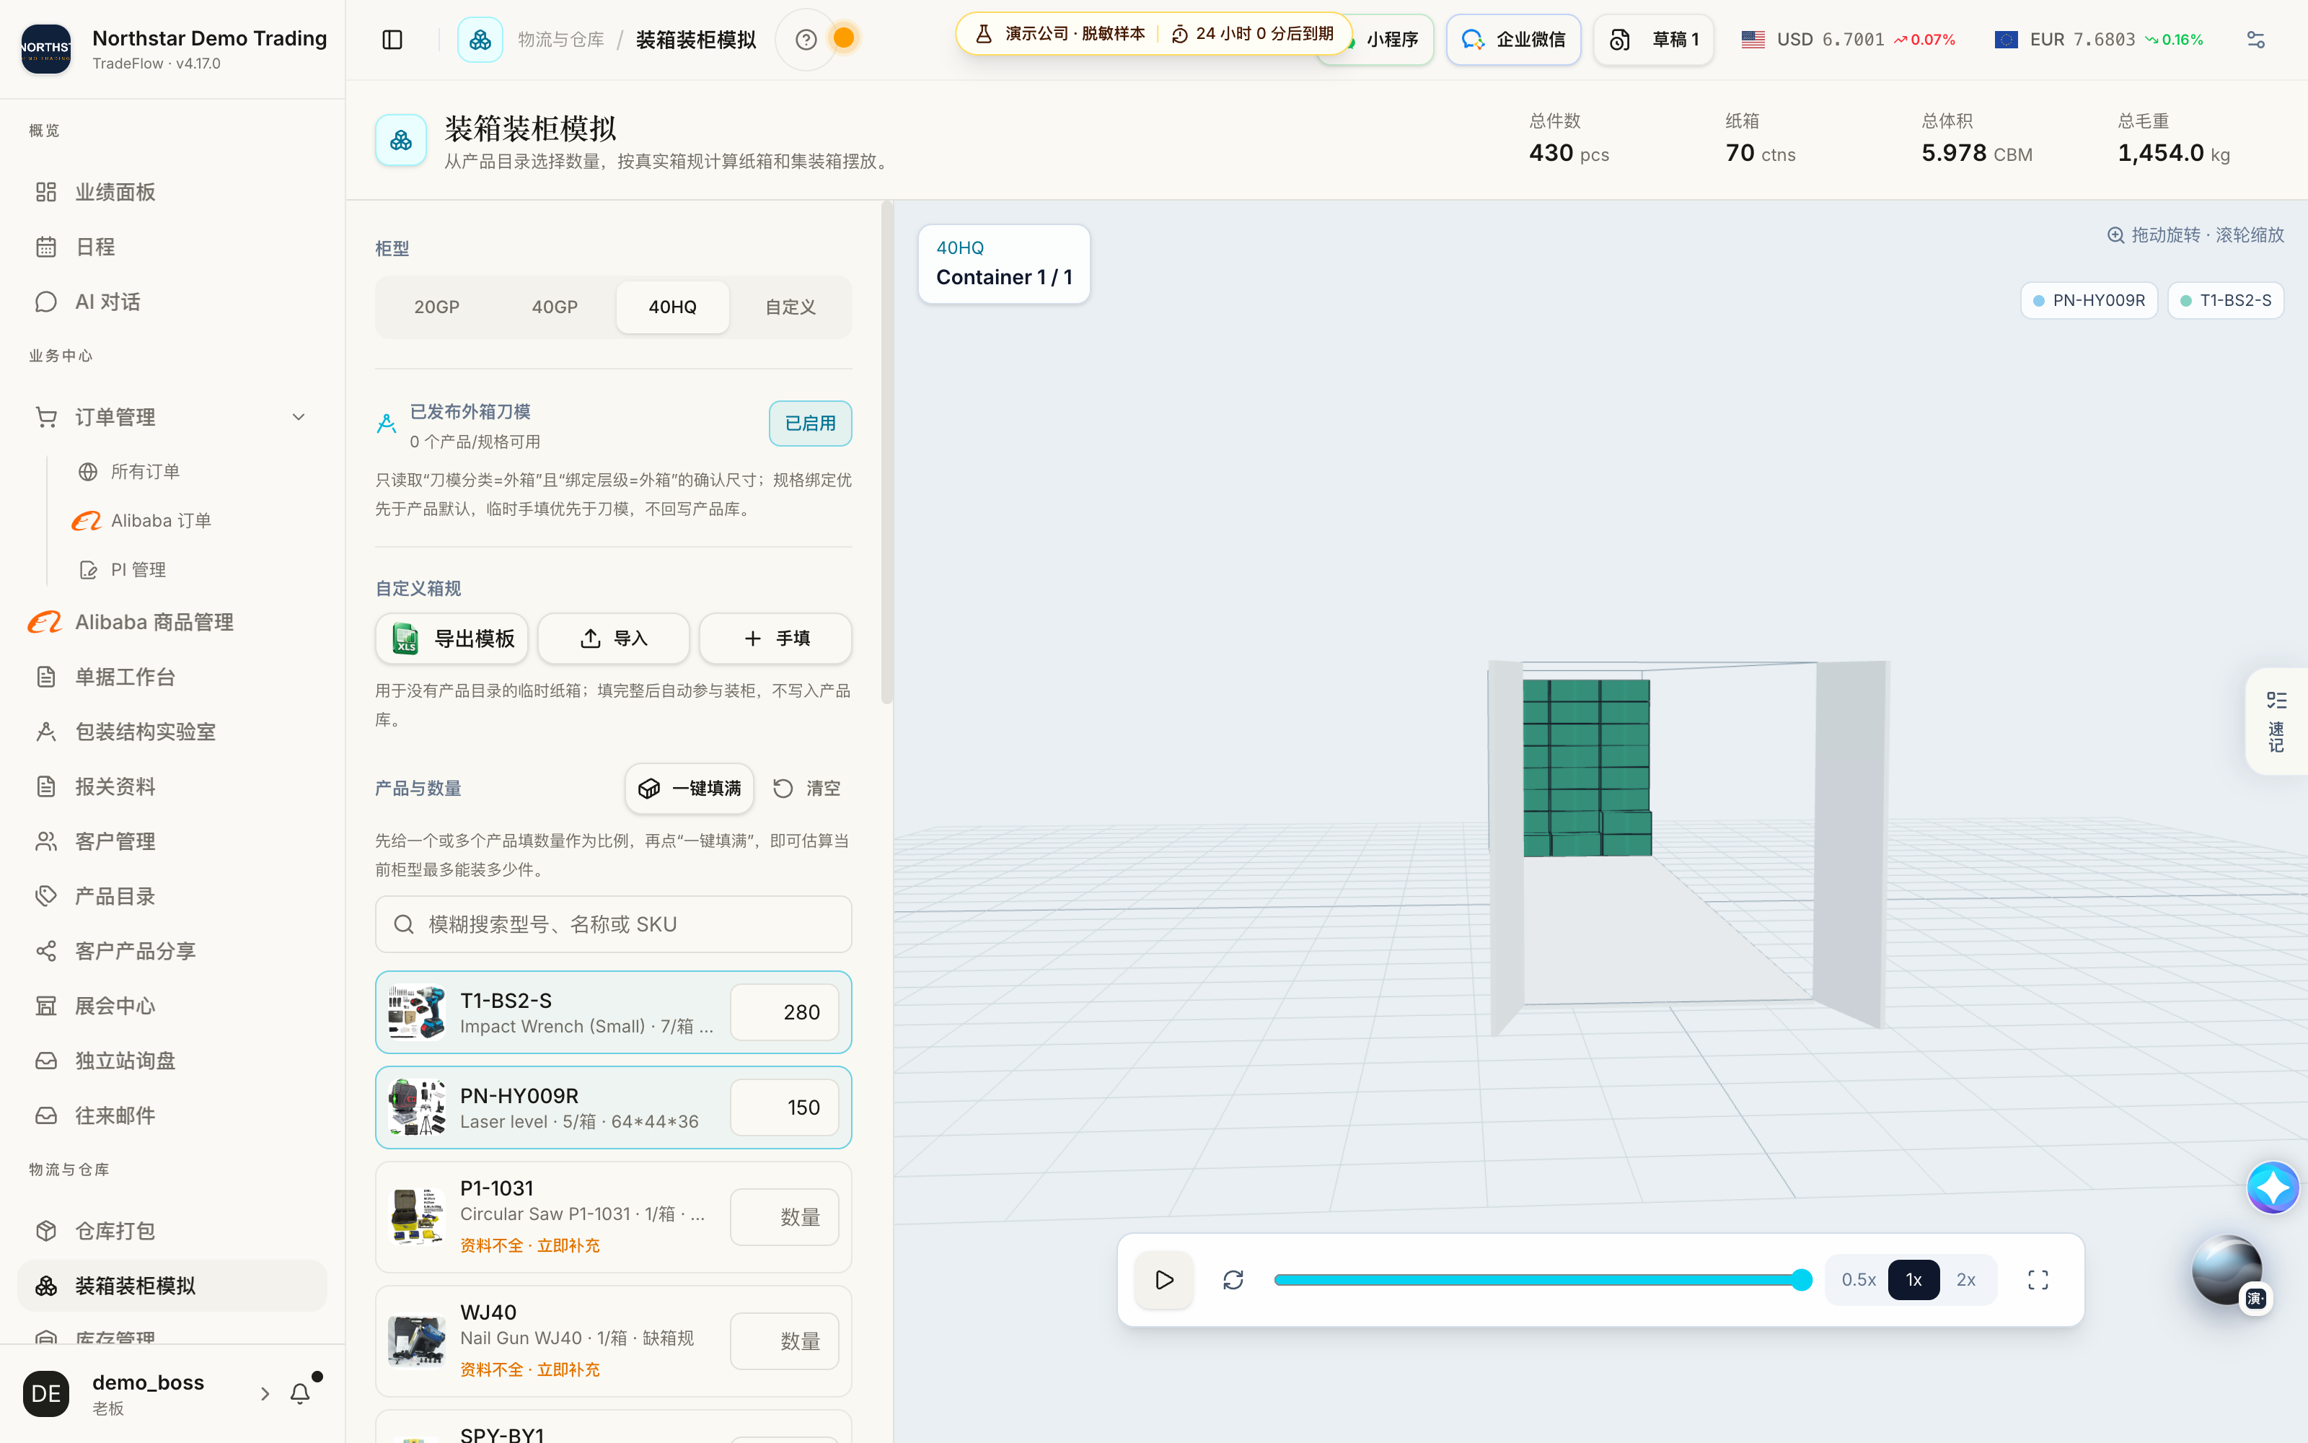This screenshot has height=1443, width=2308.
Task: Set playback speed to 1x
Action: [1914, 1280]
